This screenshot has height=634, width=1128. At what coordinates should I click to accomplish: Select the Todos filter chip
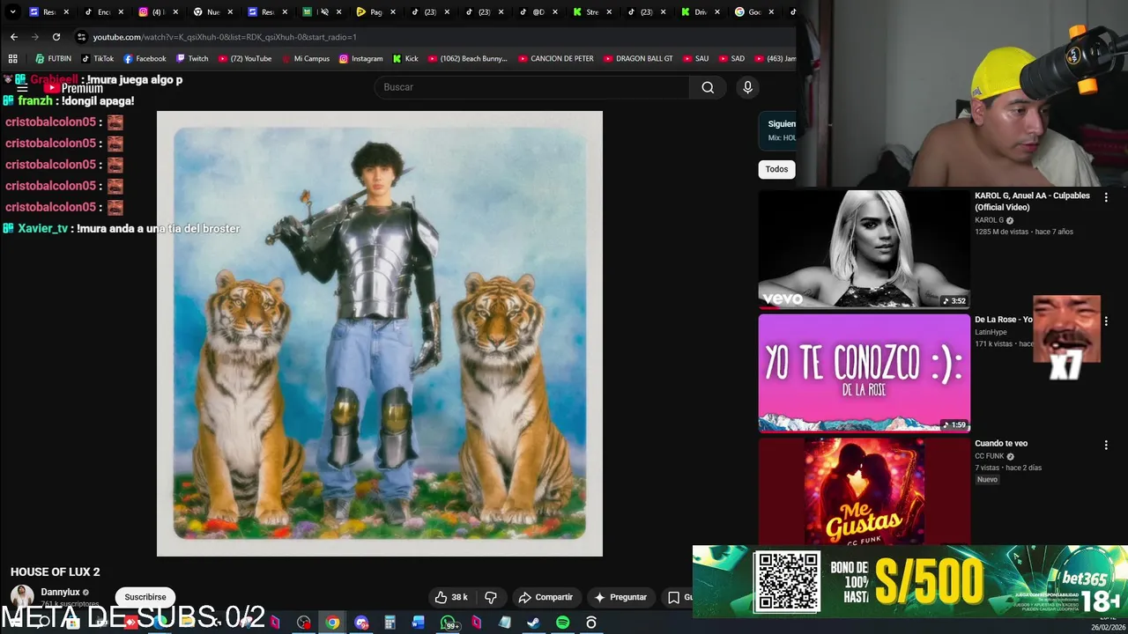[x=776, y=169]
